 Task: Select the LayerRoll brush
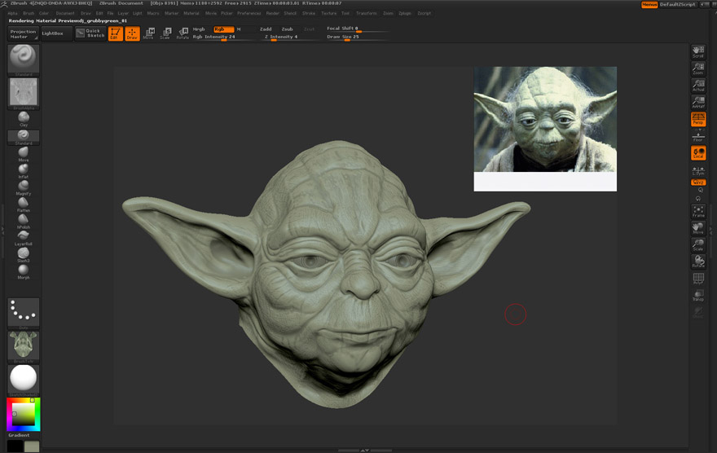[x=24, y=238]
